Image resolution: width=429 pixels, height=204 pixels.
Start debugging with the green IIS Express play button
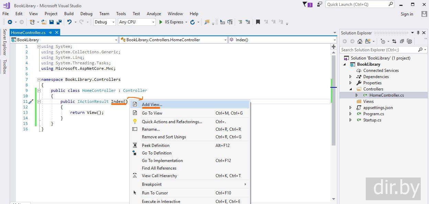coord(161,22)
